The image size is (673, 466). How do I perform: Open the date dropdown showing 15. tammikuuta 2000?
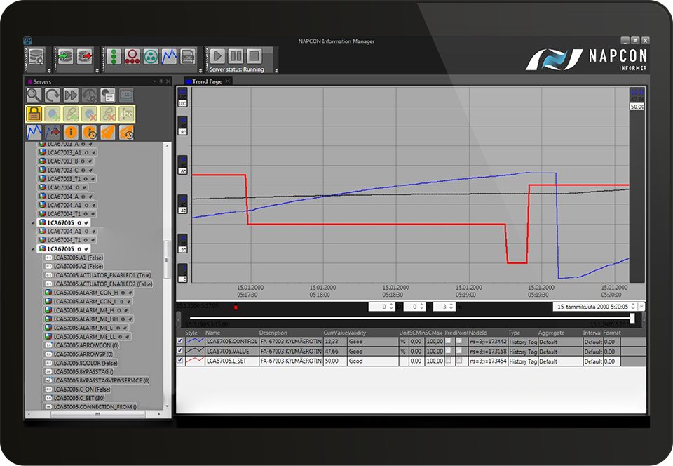[641, 307]
